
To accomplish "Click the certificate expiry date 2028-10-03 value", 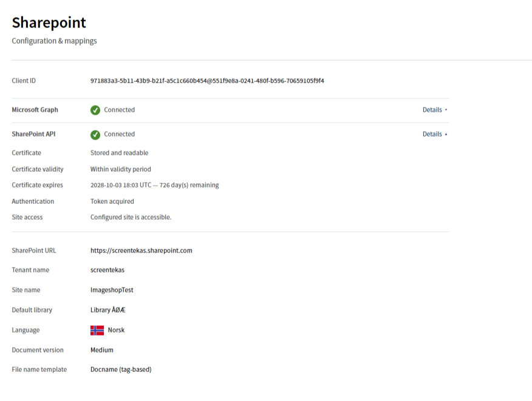I will pyautogui.click(x=155, y=185).
